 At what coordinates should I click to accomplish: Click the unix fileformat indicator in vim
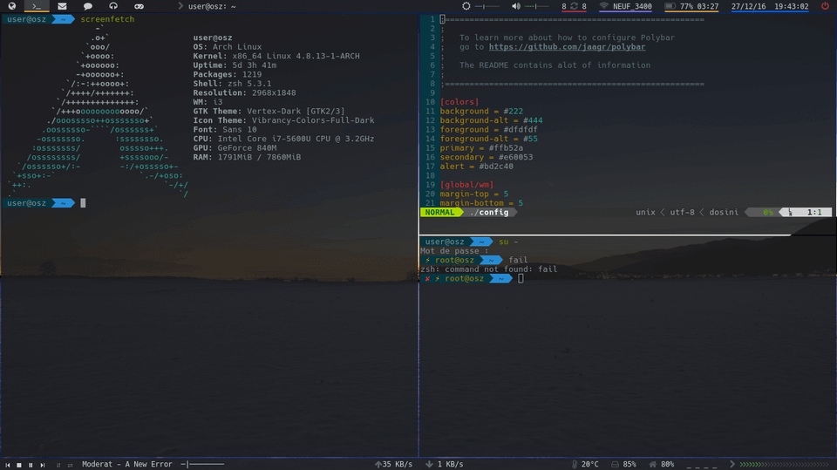coord(645,212)
